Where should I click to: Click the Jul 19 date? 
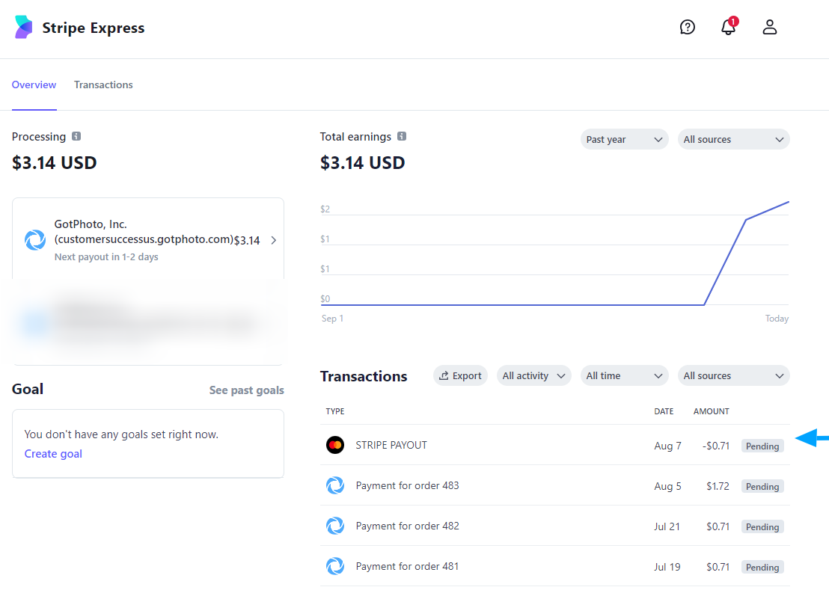pyautogui.click(x=667, y=567)
